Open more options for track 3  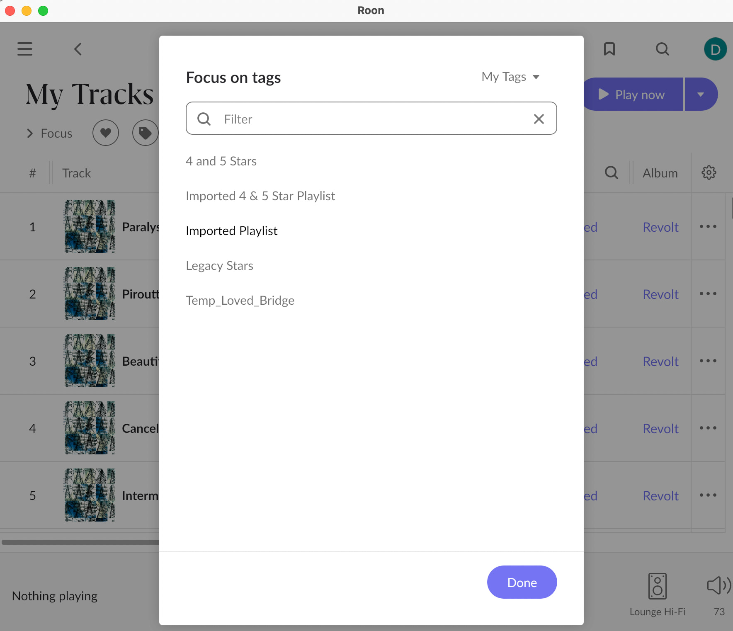point(708,361)
